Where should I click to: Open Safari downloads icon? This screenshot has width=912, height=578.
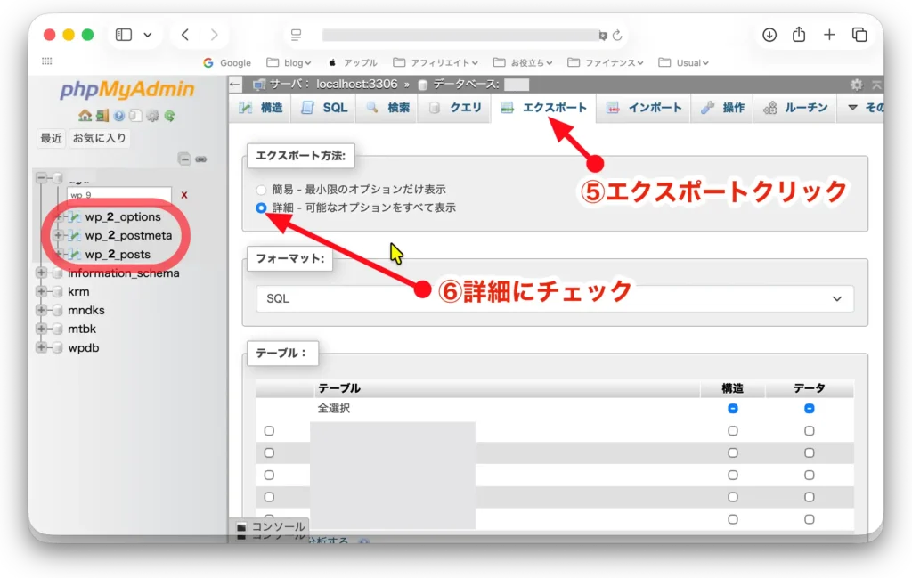(x=769, y=35)
